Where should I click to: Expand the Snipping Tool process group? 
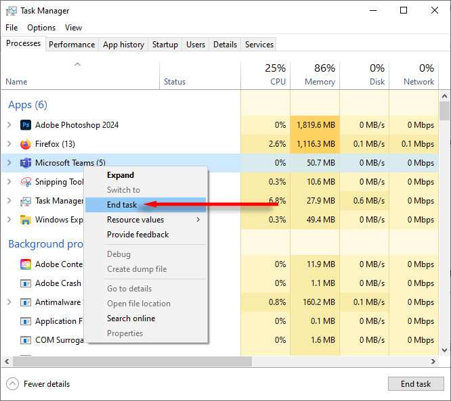[x=9, y=182]
